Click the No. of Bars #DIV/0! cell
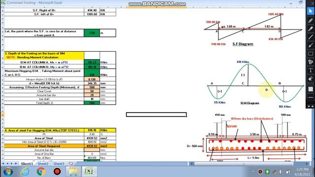 point(92,158)
